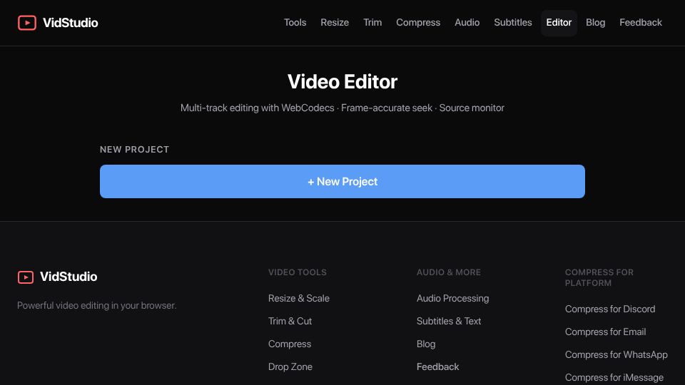685x385 pixels.
Task: Go to Subtitles in the top navigation
Action: [513, 22]
